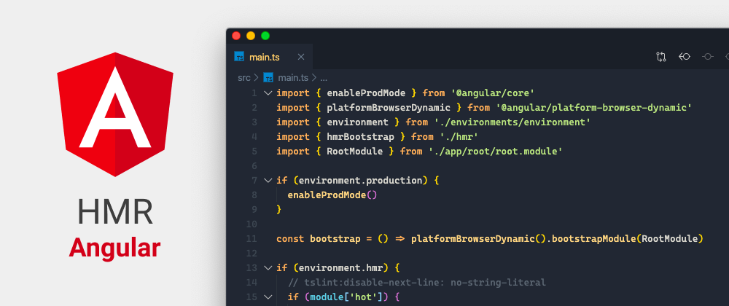Collapse the import block at line 1

268,93
